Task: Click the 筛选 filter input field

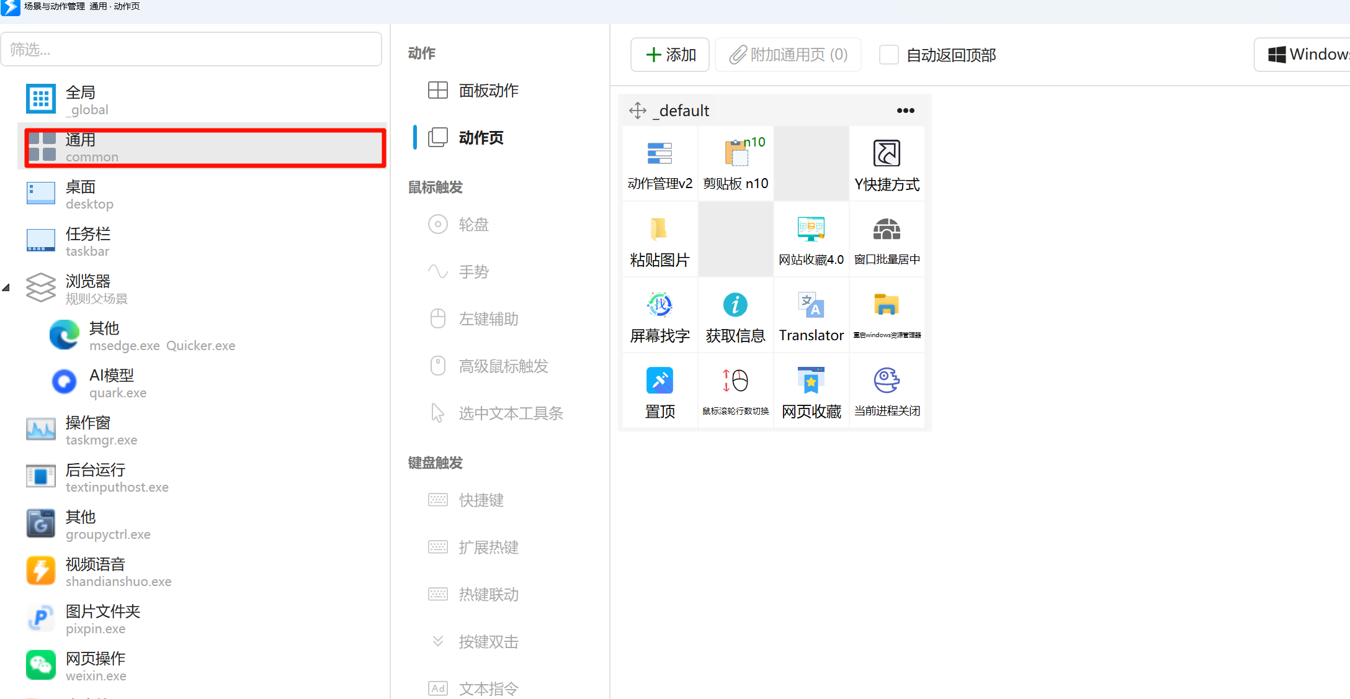Action: [191, 49]
